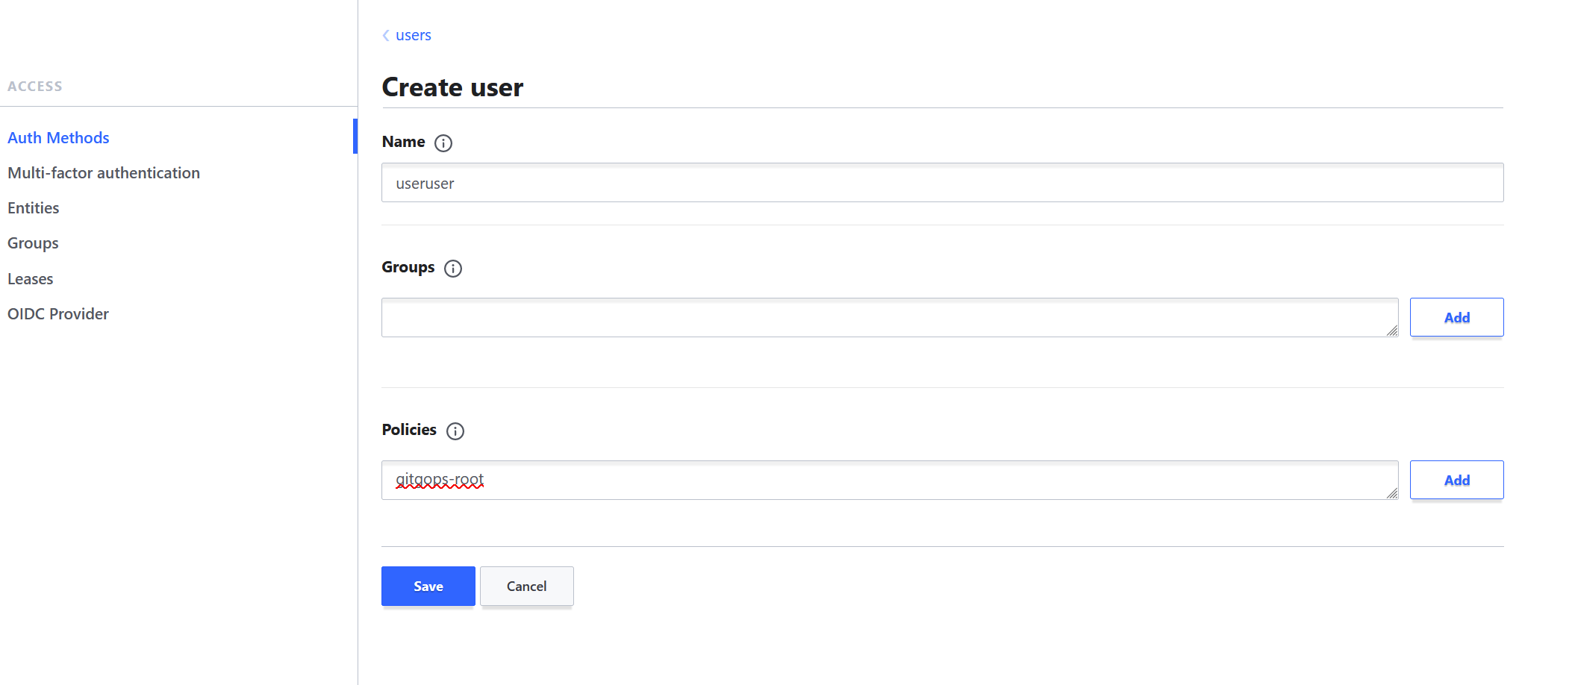
Task: Cancel user creation
Action: coord(526,587)
